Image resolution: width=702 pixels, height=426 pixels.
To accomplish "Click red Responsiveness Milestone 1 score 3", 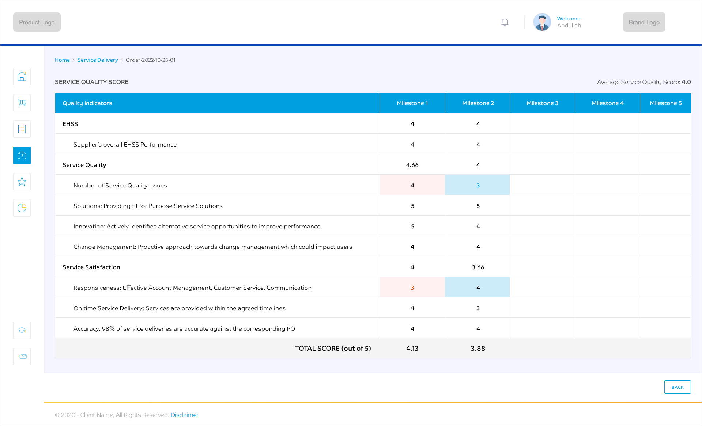I will (412, 288).
